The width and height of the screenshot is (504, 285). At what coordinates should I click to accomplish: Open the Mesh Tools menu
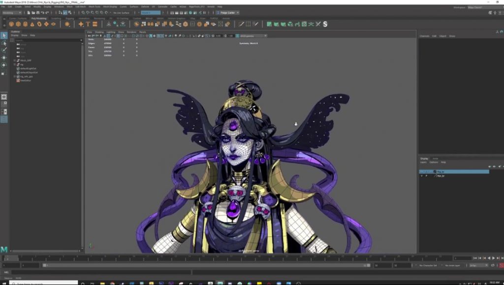point(94,6)
